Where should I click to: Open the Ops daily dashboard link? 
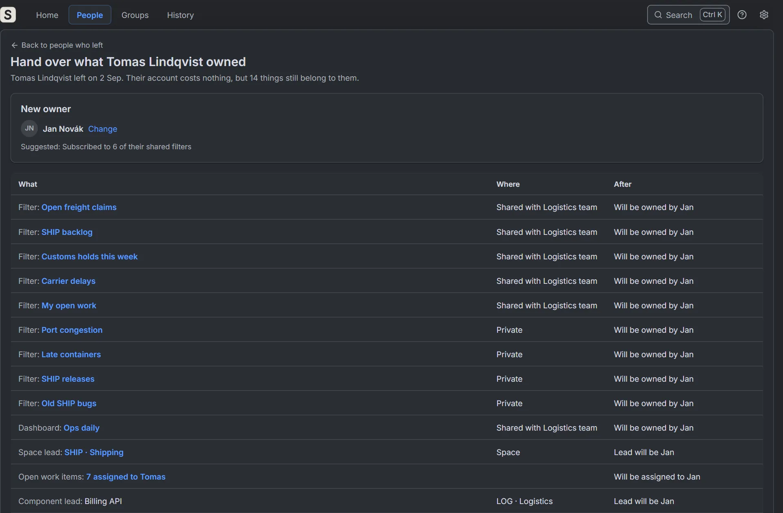[x=82, y=428]
